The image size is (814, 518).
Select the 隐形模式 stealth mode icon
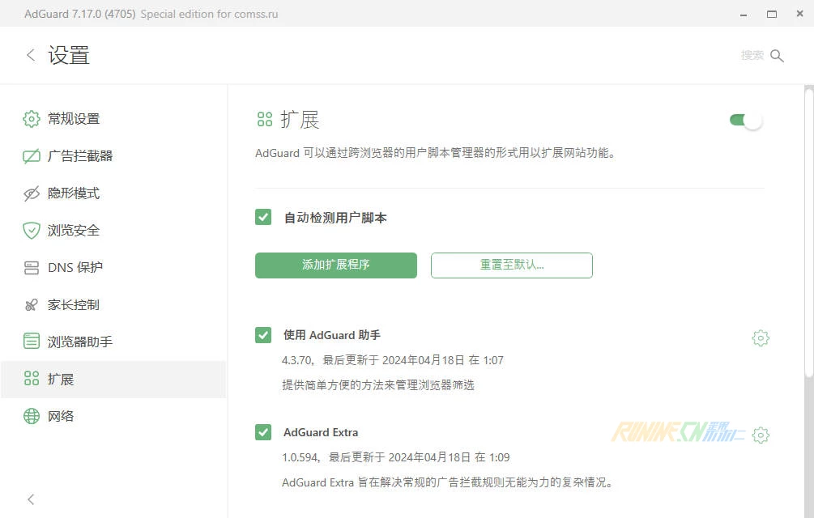32,193
